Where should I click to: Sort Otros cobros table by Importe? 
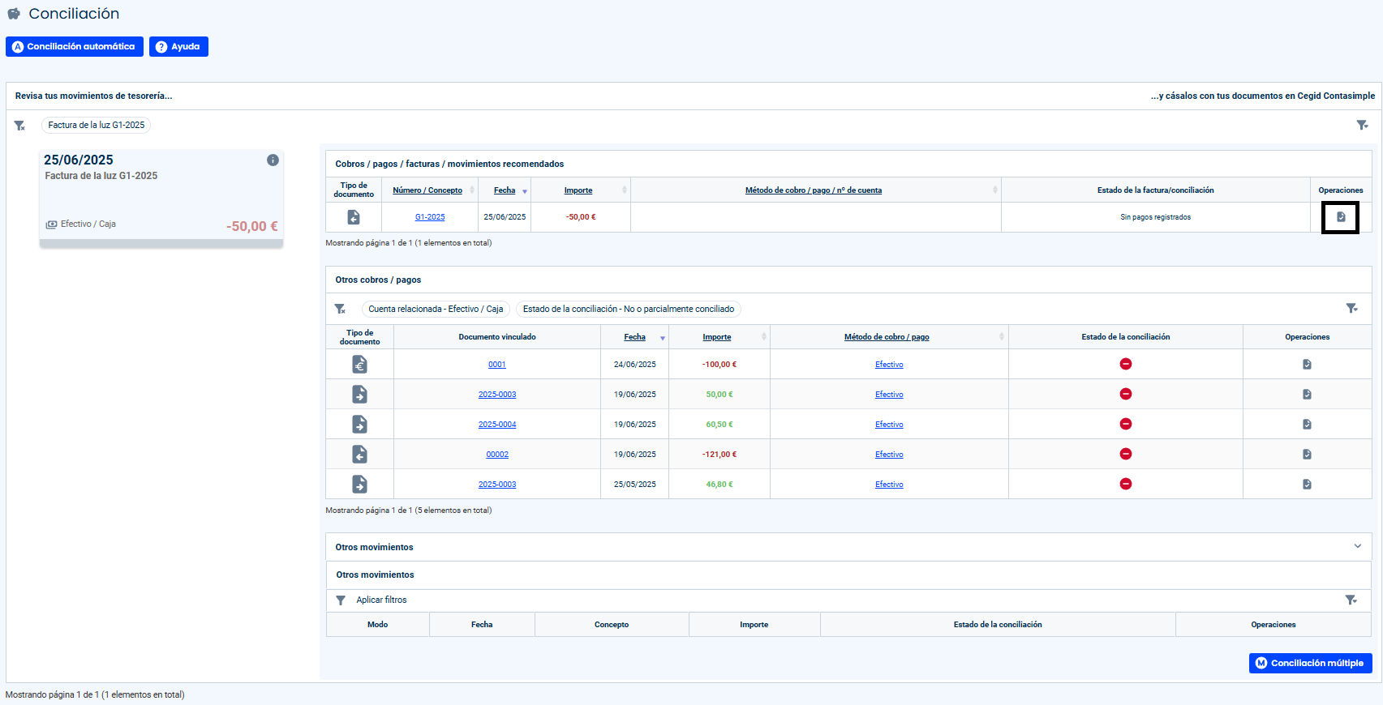(x=717, y=337)
